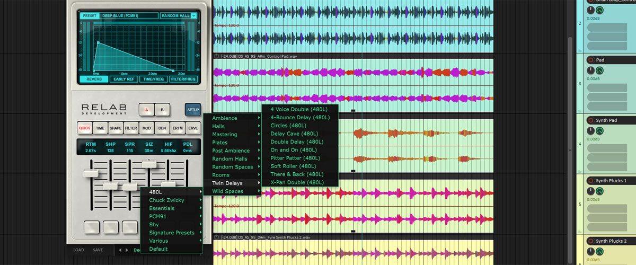
Task: Click the Drum Loop track green knob
Action: coord(599,10)
